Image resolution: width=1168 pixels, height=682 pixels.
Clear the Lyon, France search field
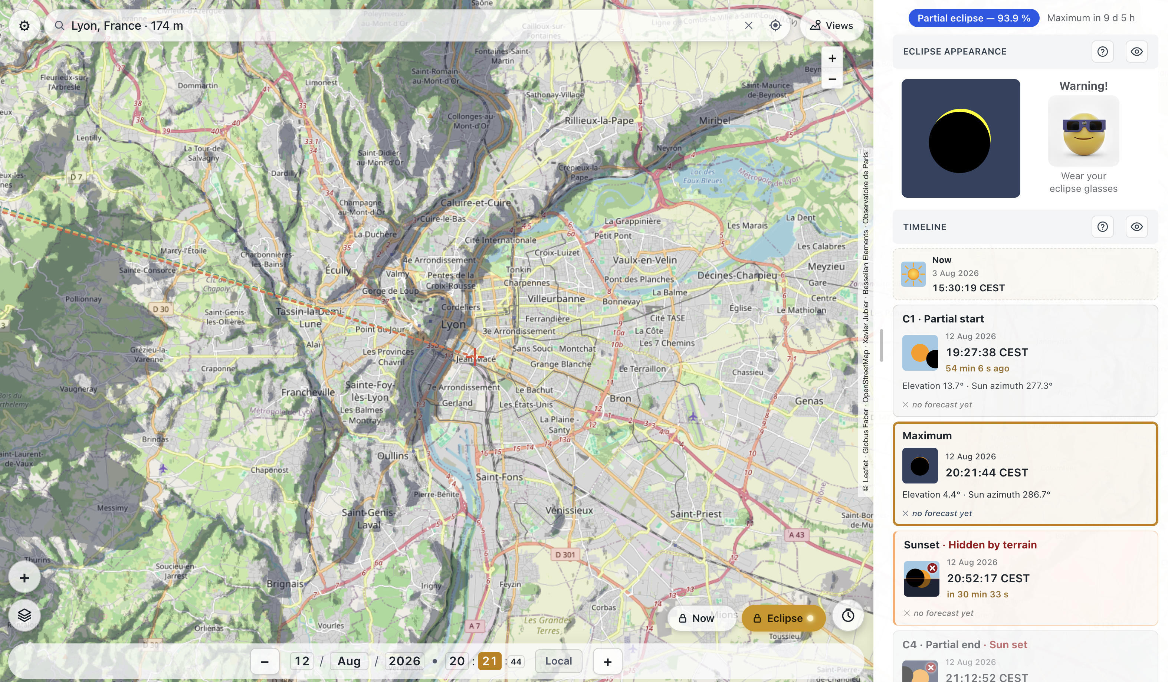coord(748,26)
